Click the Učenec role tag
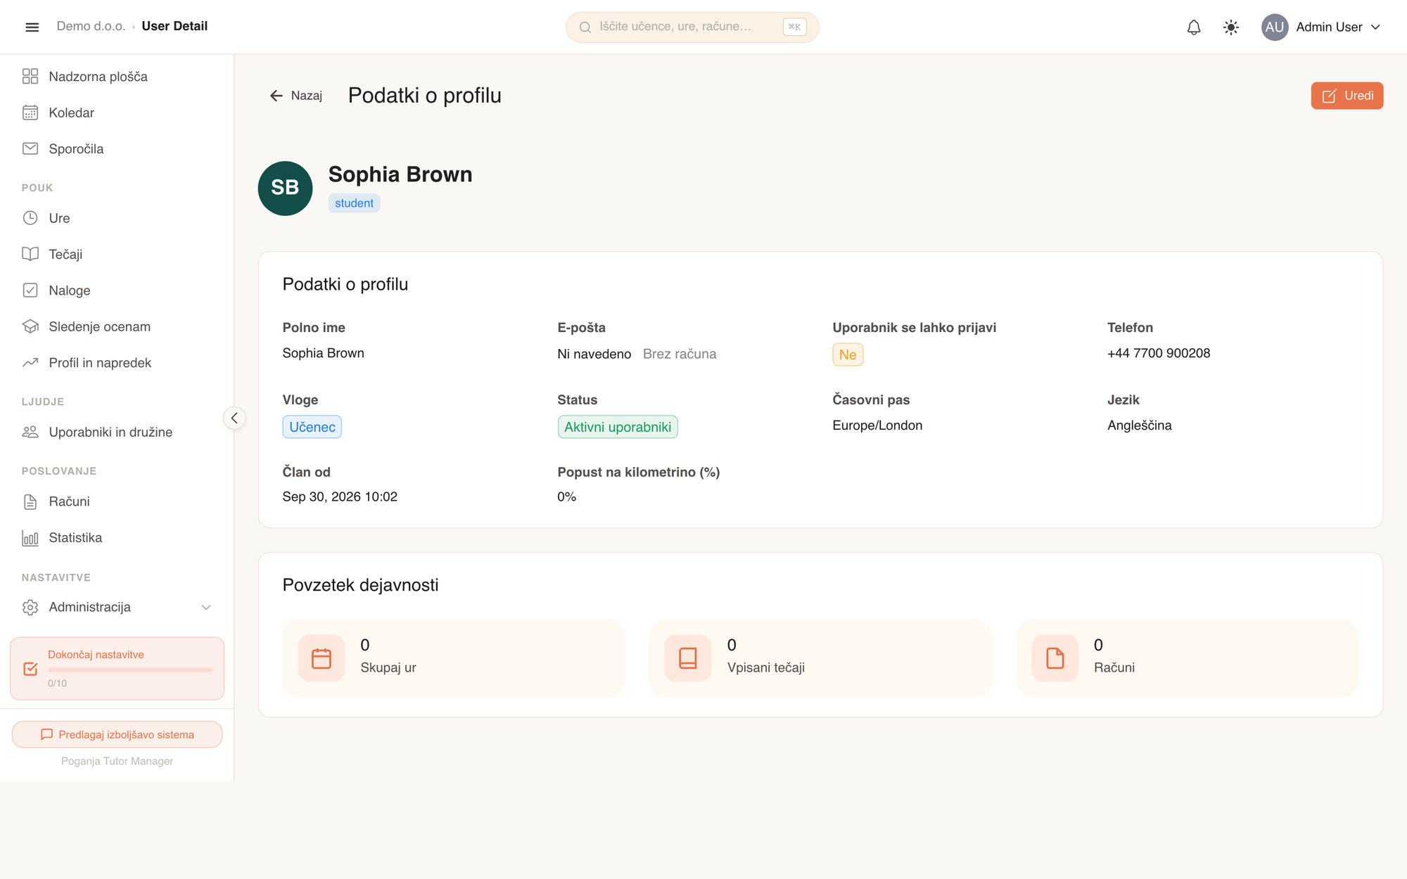 [x=312, y=427]
